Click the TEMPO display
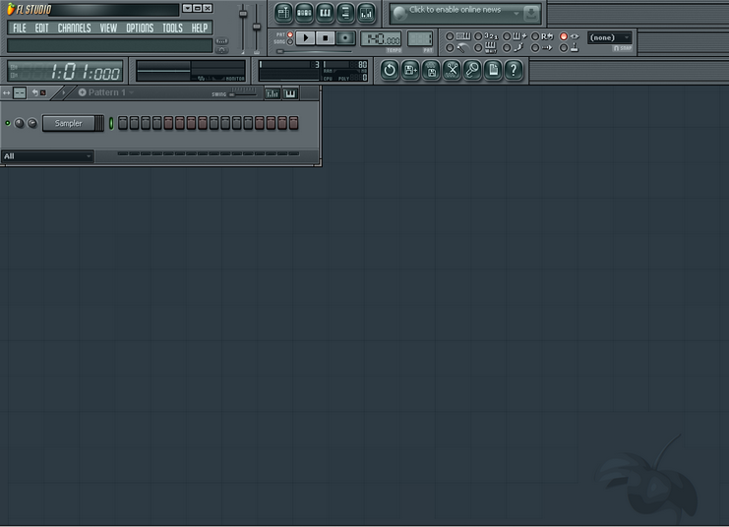 [x=381, y=39]
